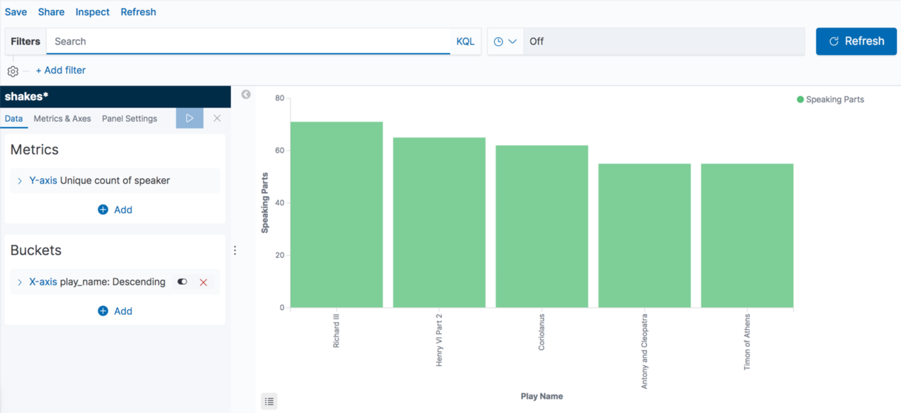Toggle the legend with the list icon

[x=269, y=401]
